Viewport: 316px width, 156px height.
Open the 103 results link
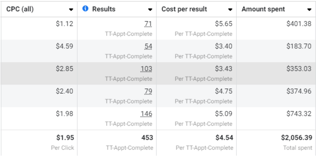coord(146,69)
